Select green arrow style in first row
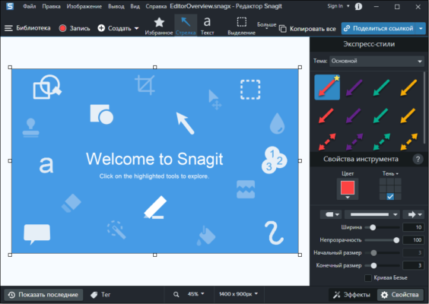Viewport: 429px width, 304px height. [381, 87]
